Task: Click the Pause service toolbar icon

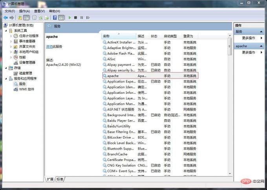Action: [x=82, y=18]
